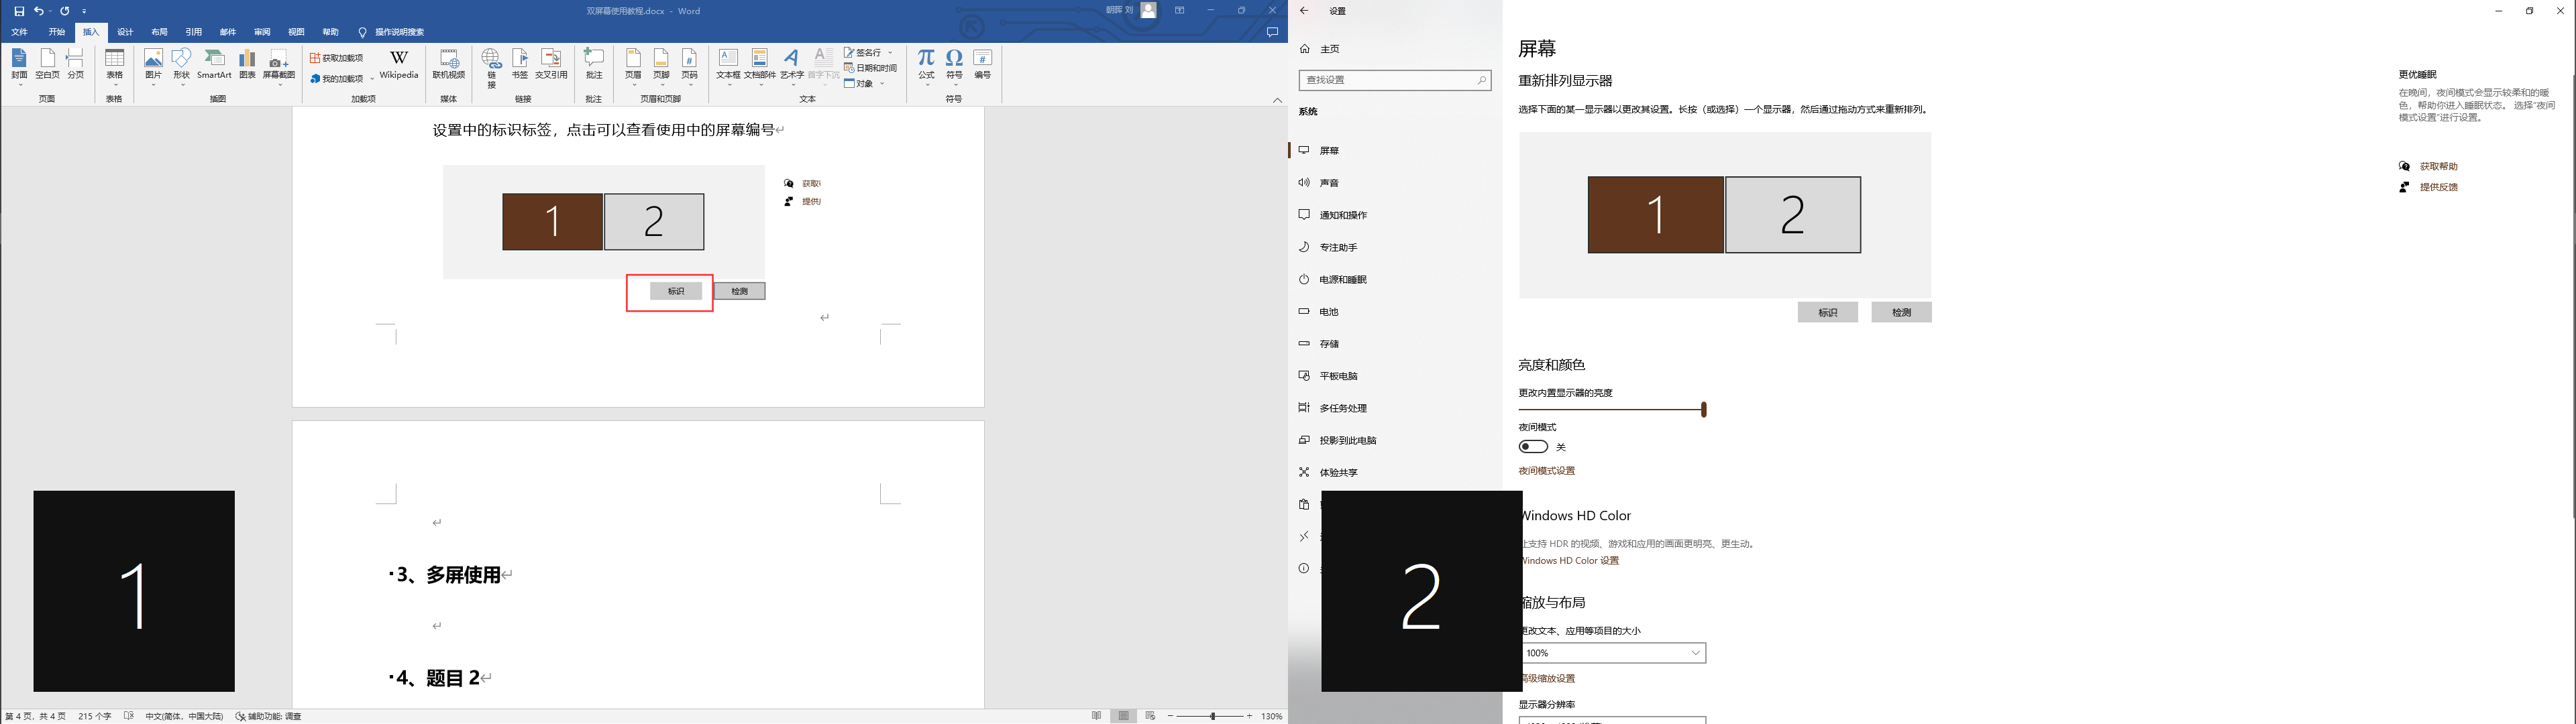Click the brightness slider in Settings

[x=1612, y=409]
